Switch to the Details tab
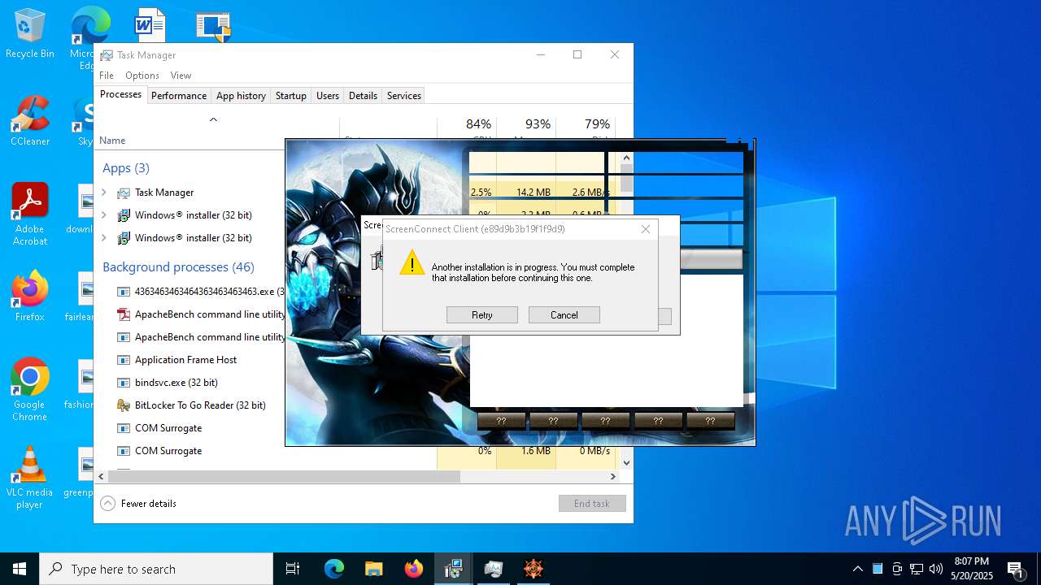Viewport: 1041px width, 585px height. [x=363, y=96]
